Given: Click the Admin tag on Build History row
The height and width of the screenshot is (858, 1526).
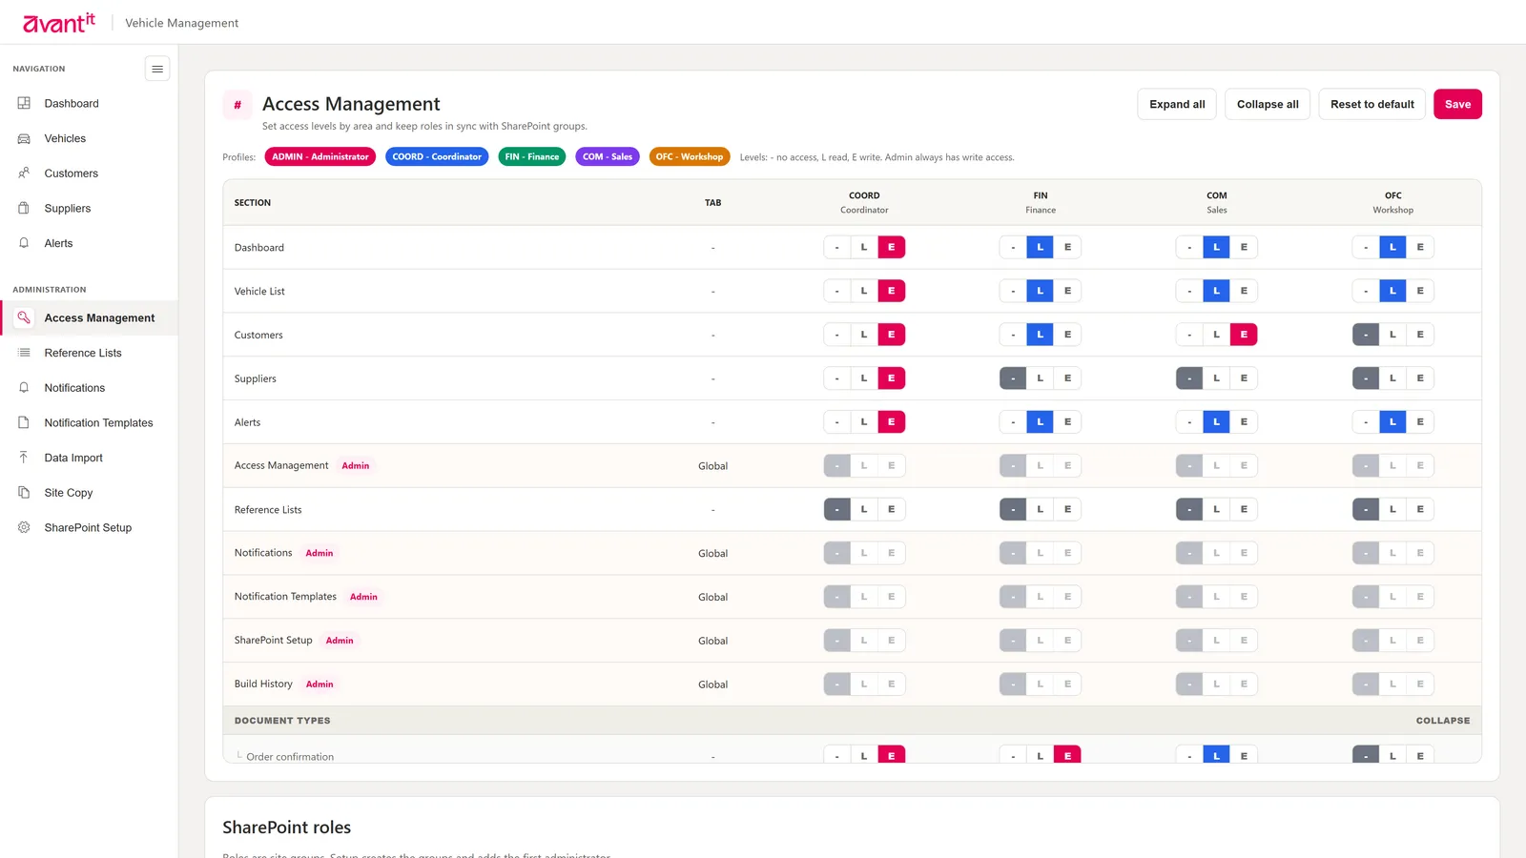Looking at the screenshot, I should (x=320, y=684).
